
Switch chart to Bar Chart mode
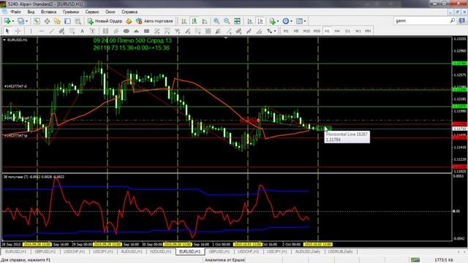click(x=184, y=21)
